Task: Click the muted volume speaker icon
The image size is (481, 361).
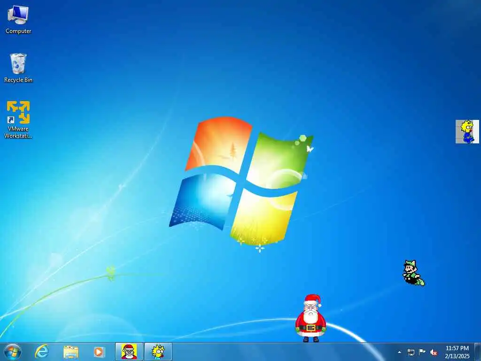Action: coord(434,353)
